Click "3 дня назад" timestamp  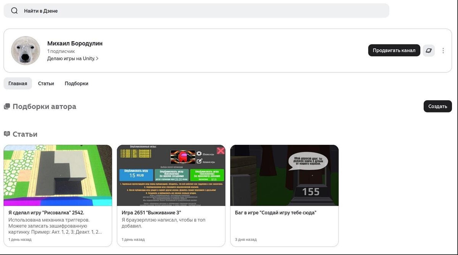click(246, 240)
